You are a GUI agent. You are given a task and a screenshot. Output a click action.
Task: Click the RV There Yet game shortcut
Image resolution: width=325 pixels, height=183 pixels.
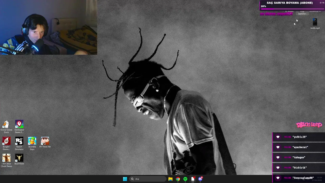[45, 142]
